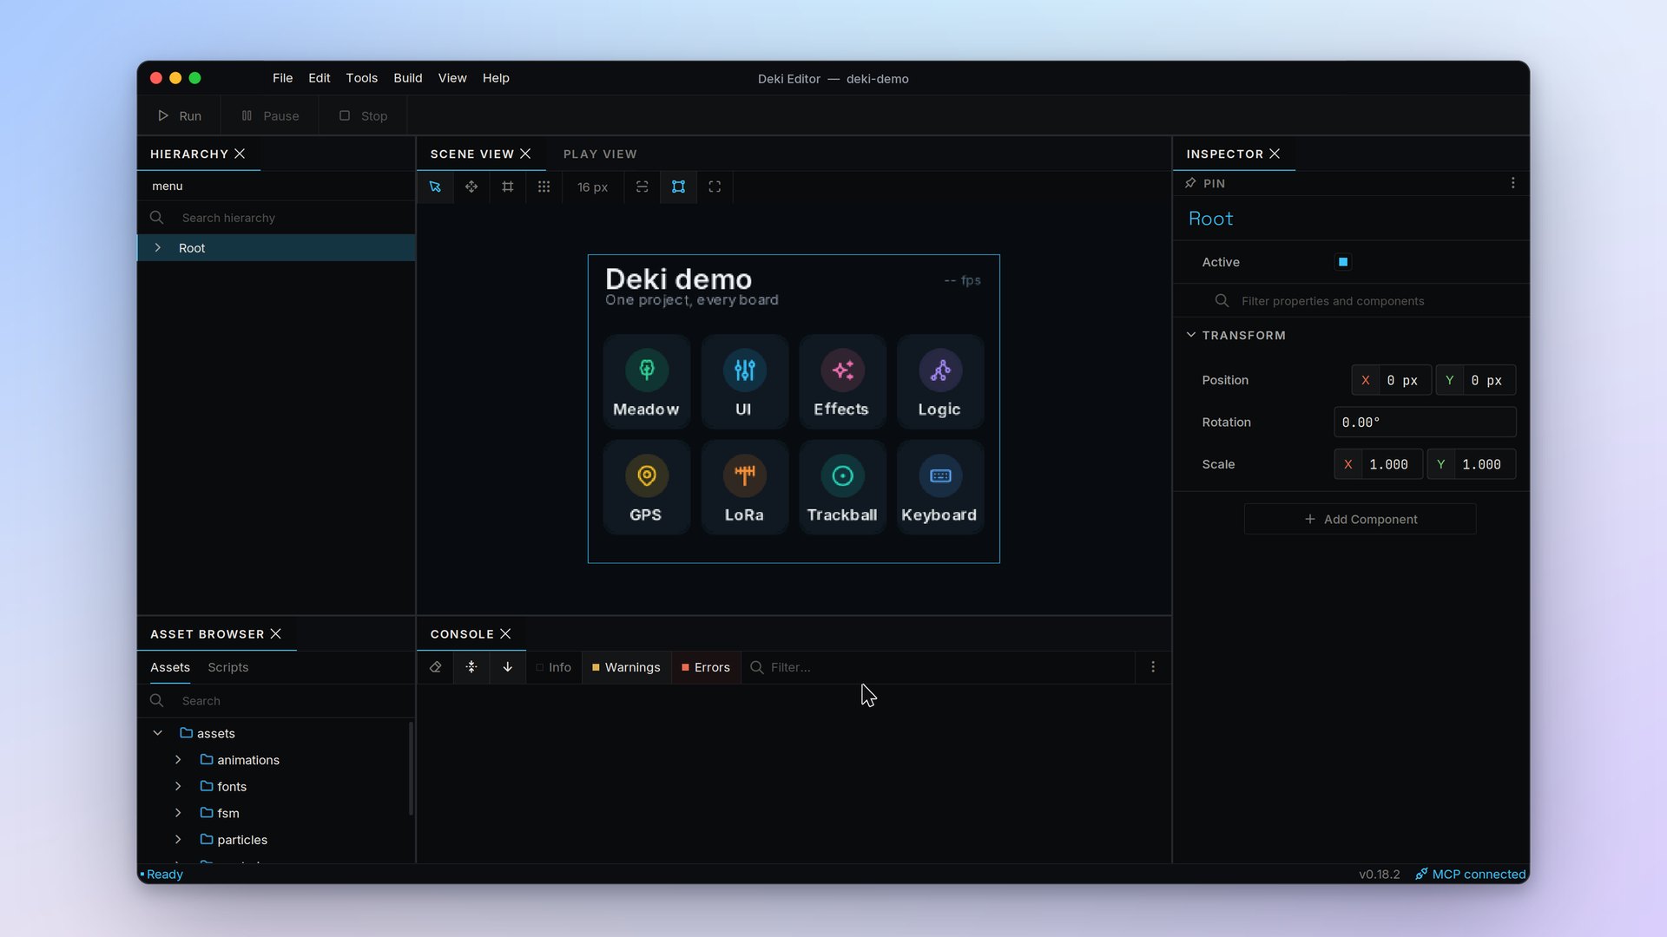Screen dimensions: 1667x937
Task: Click the Meadow tile icon
Action: tap(647, 370)
